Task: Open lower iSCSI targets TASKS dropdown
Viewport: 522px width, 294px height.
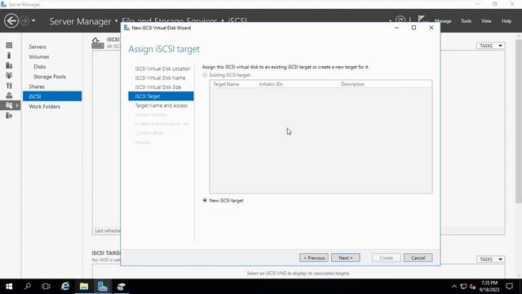Action: [x=491, y=259]
